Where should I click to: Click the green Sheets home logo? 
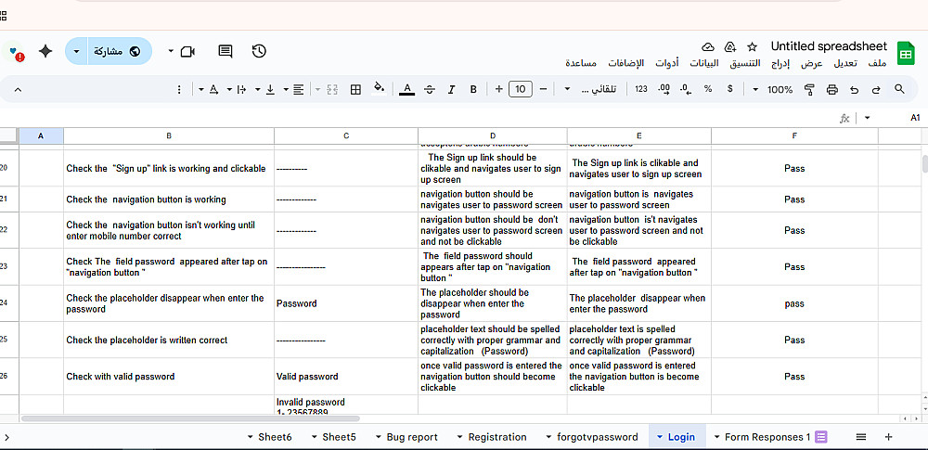906,53
